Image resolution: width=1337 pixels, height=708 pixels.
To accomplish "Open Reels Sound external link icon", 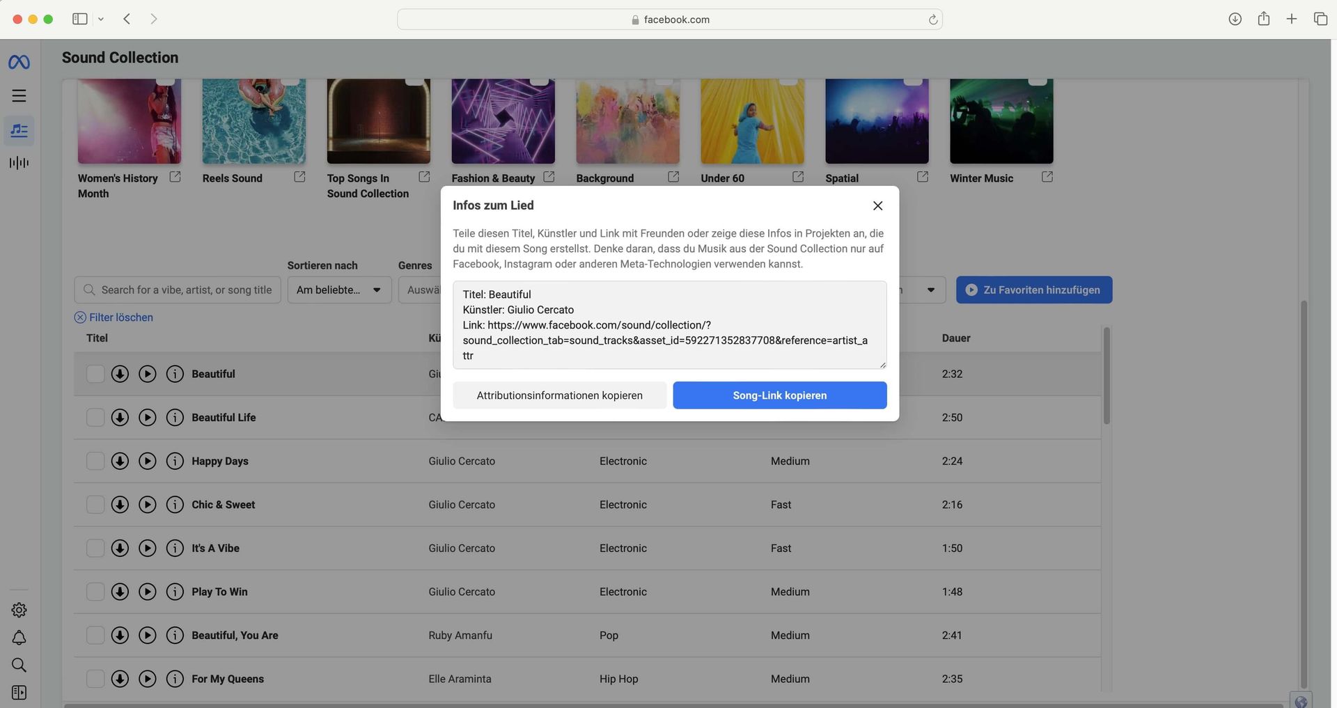I will click(x=299, y=177).
